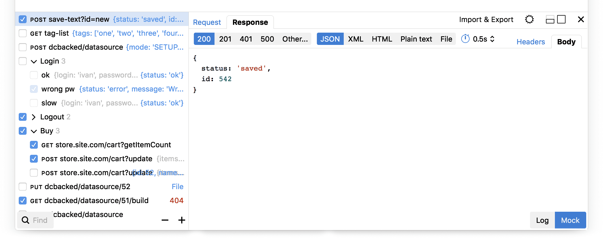Enable the POST dcbacked/datasource checkbox
The width and height of the screenshot is (603, 241).
pyautogui.click(x=23, y=47)
